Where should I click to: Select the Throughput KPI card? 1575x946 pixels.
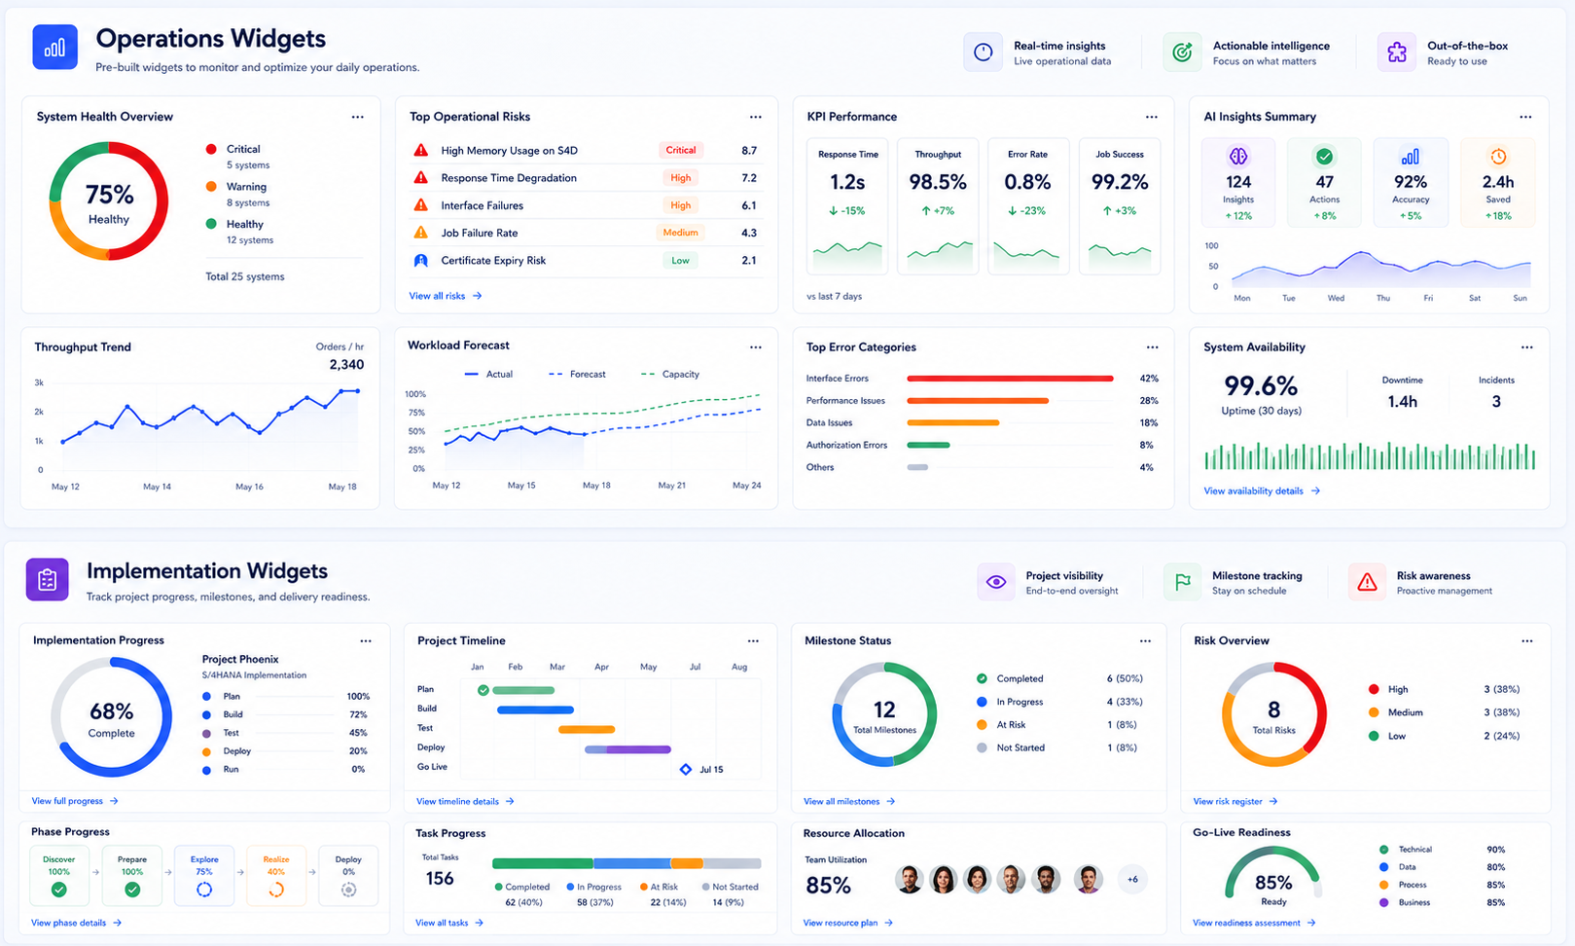[938, 206]
